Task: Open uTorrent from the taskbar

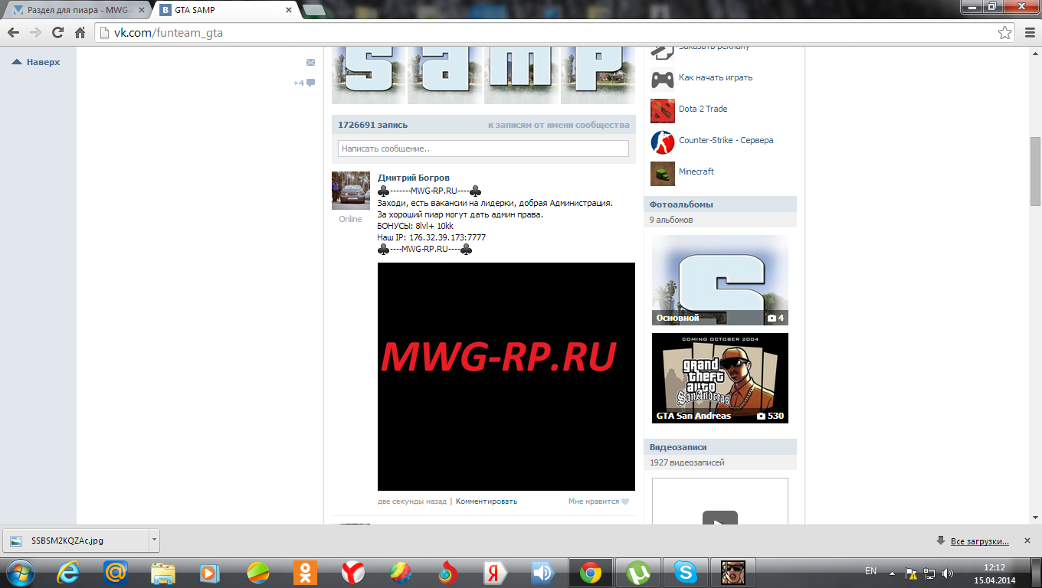Action: pyautogui.click(x=637, y=573)
